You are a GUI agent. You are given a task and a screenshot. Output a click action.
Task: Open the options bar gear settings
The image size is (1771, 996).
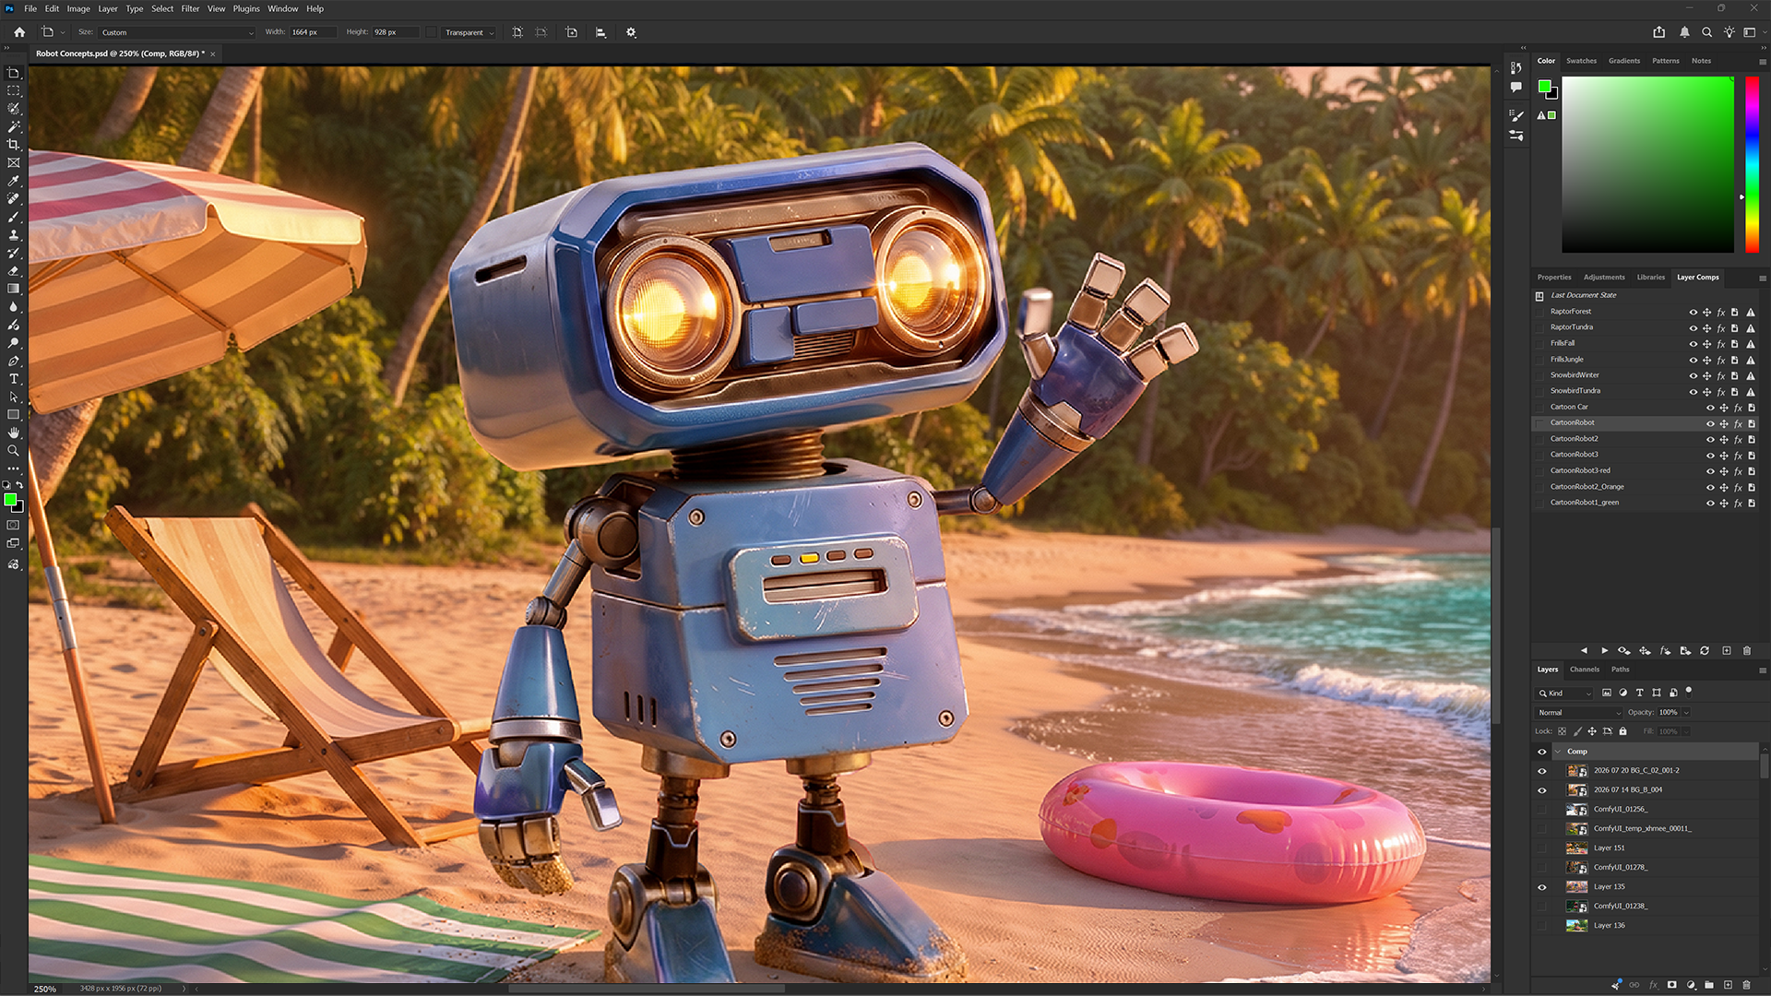631,32
